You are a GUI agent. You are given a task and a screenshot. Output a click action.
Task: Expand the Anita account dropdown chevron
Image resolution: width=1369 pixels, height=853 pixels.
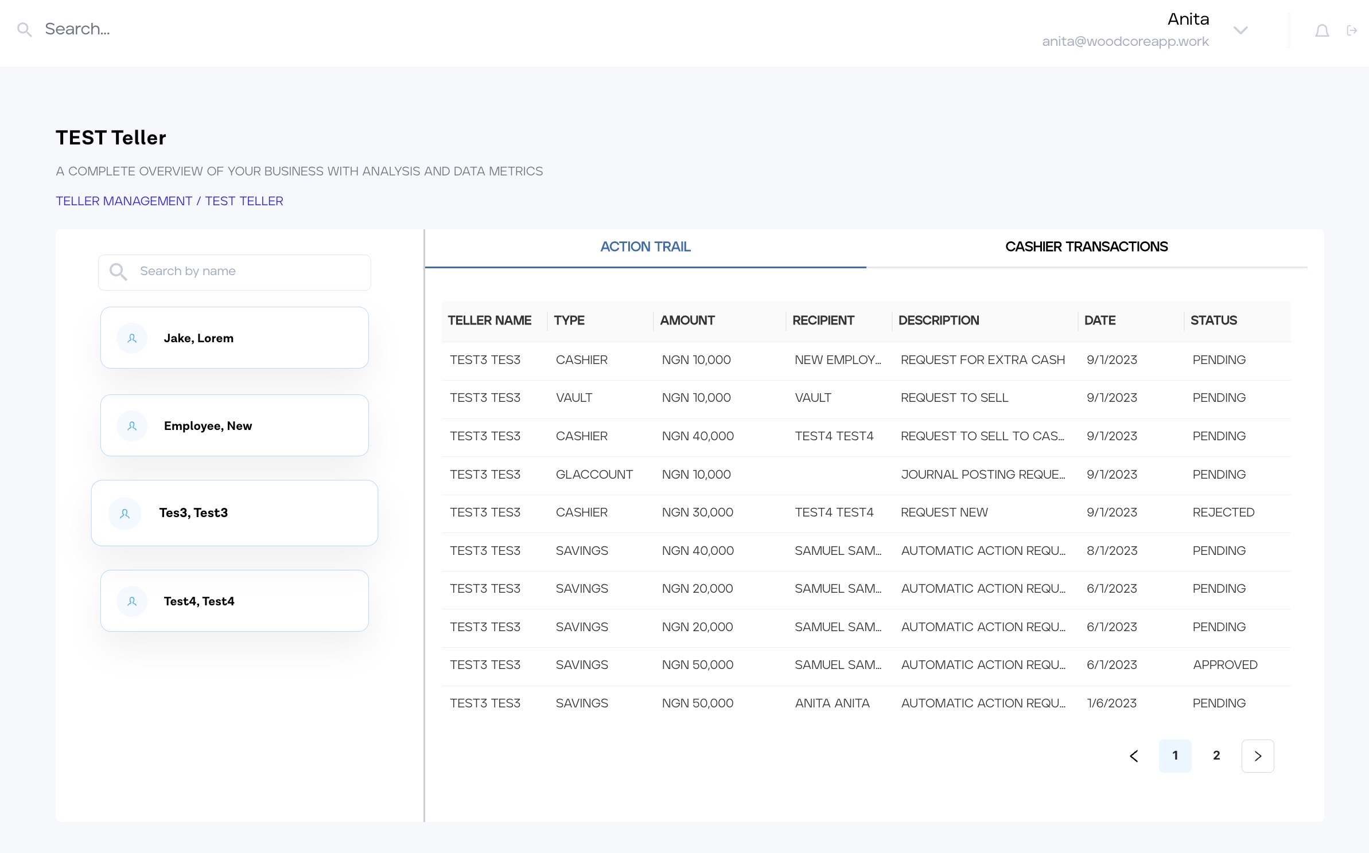[x=1240, y=30]
